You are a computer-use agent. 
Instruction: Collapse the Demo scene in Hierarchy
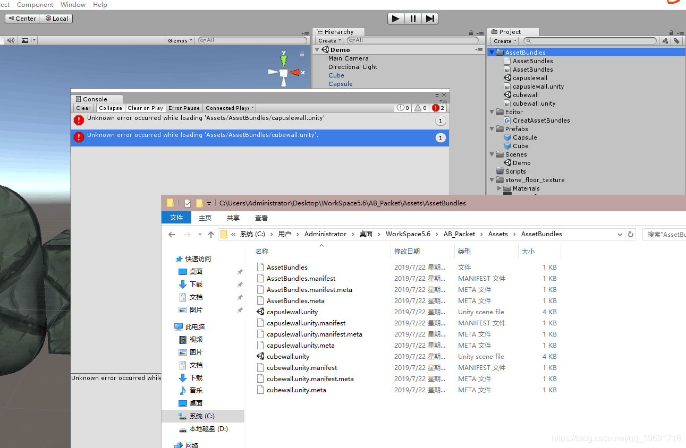click(x=317, y=50)
